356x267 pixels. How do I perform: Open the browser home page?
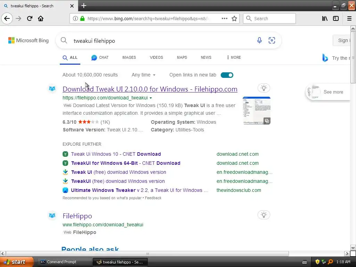pos(41,18)
